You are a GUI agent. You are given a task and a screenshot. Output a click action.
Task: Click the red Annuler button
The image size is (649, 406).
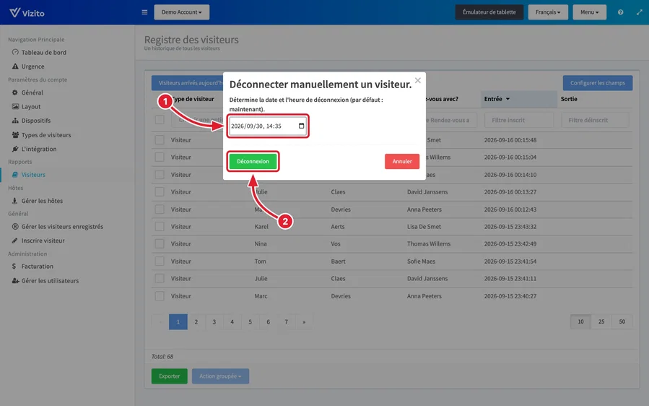402,161
